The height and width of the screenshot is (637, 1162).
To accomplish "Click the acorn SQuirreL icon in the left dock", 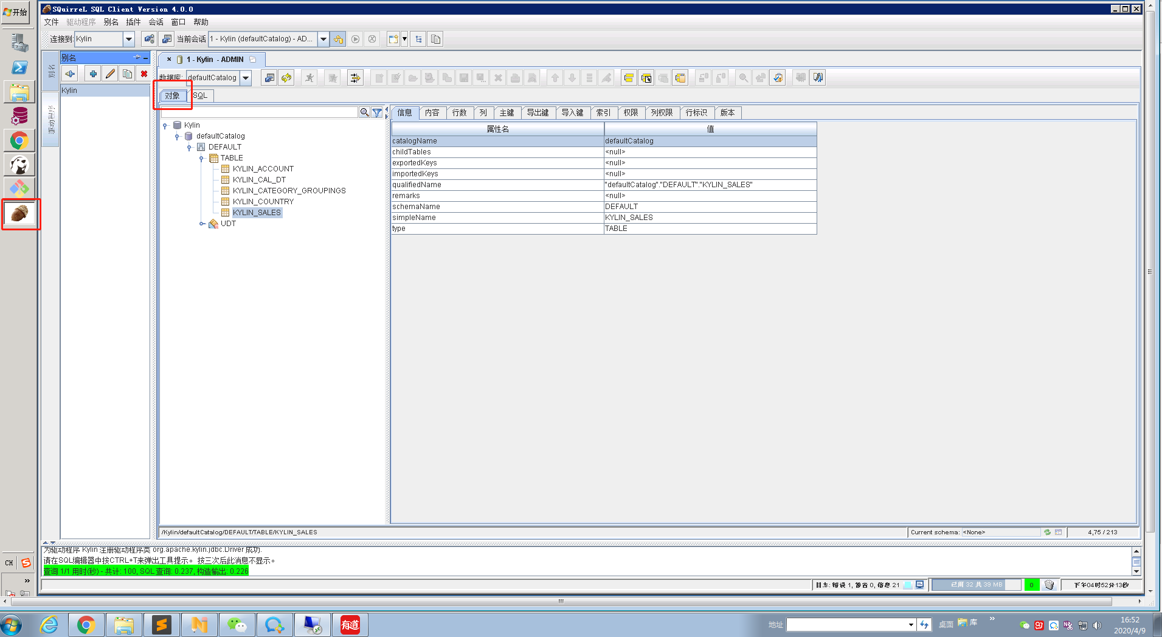I will tap(19, 213).
